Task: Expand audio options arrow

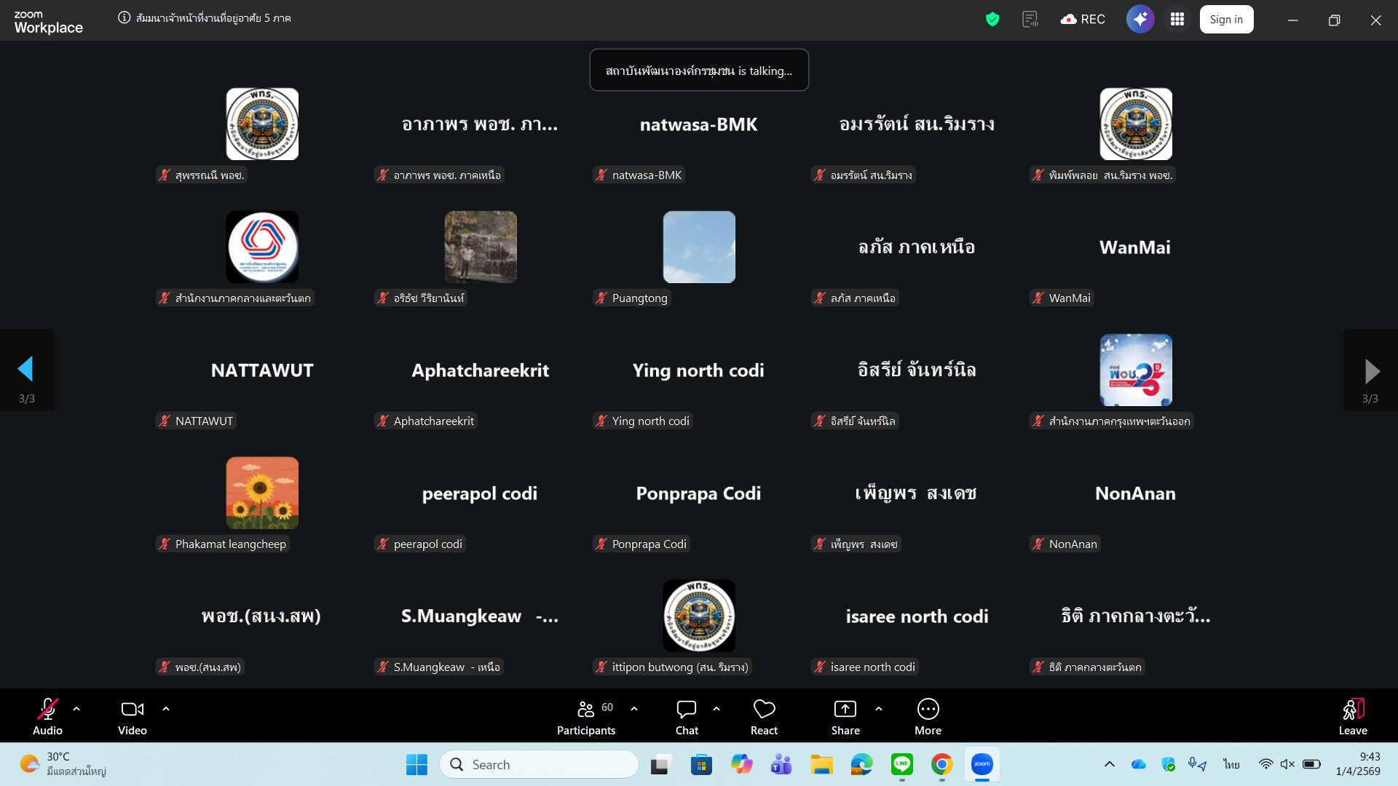Action: coord(76,709)
